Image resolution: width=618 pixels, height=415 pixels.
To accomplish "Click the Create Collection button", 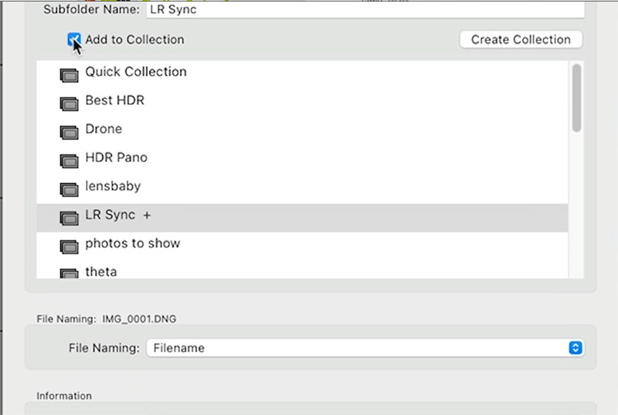I will [x=521, y=39].
